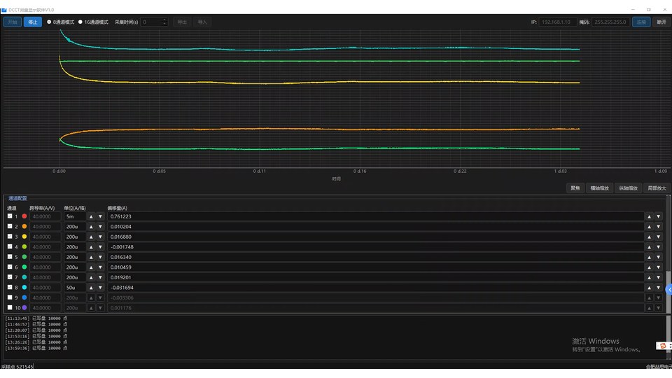Click the channel 8 offset field -0.031694

pyautogui.click(x=375, y=288)
